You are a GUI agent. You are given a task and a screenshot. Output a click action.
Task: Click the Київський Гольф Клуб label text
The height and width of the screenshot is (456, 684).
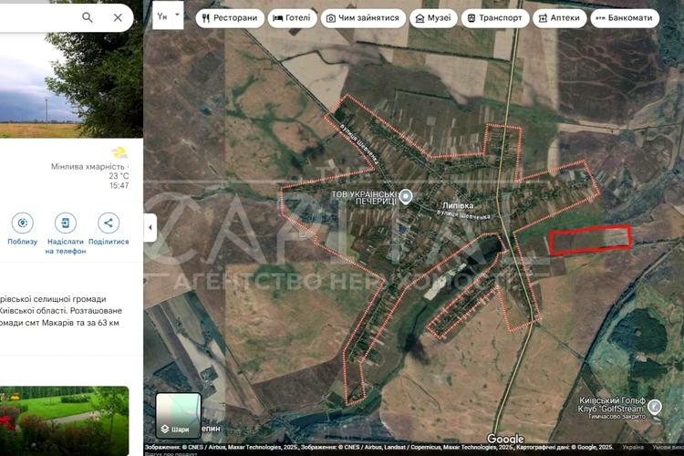point(612,405)
